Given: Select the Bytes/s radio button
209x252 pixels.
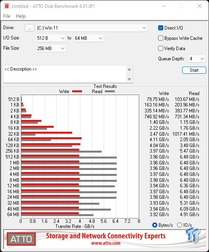Looking at the screenshot, I should 155,225.
